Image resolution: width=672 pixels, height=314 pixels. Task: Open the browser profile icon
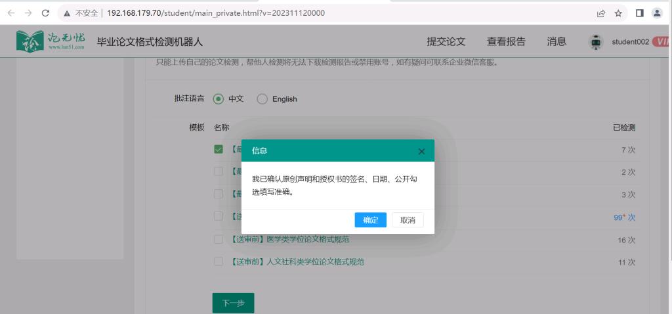click(656, 13)
